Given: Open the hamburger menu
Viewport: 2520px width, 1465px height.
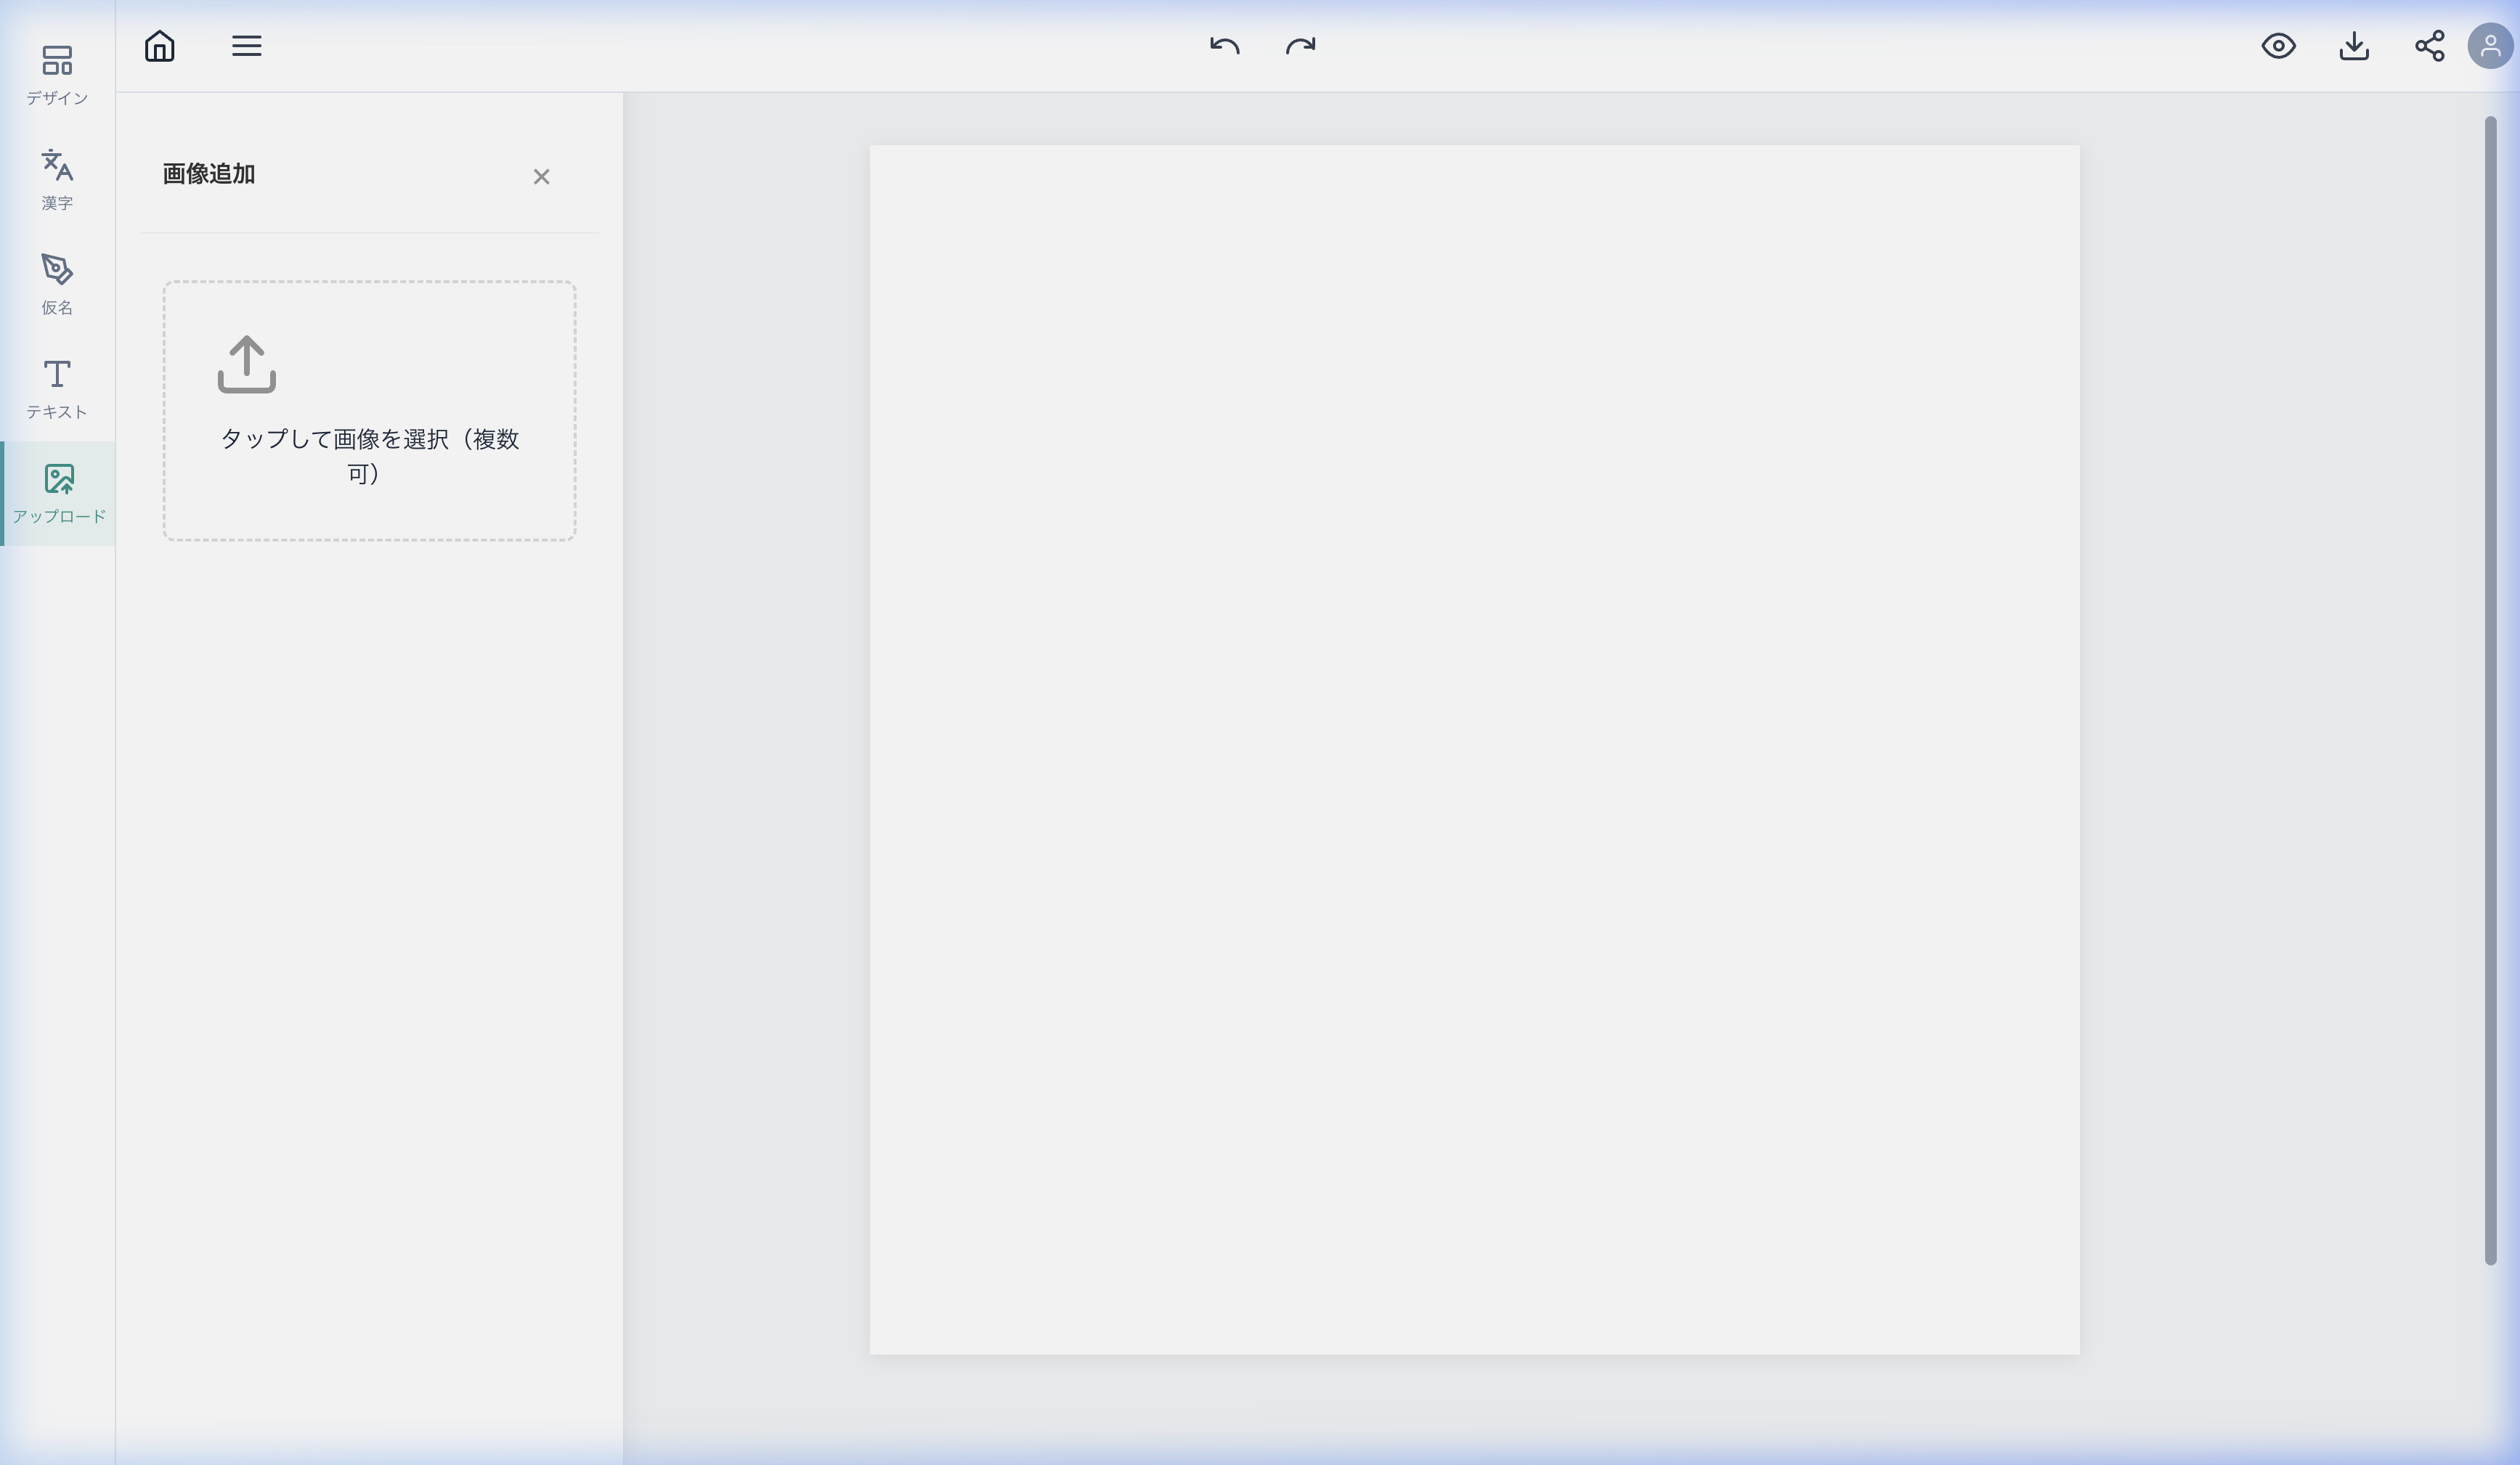Looking at the screenshot, I should (x=247, y=46).
